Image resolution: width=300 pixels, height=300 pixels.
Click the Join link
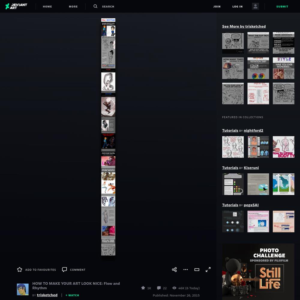pyautogui.click(x=217, y=7)
